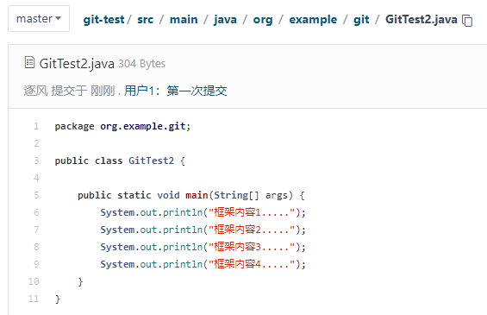This screenshot has height=315, width=487.
Task: Go to main folder breadcrumb
Action: pyautogui.click(x=184, y=20)
